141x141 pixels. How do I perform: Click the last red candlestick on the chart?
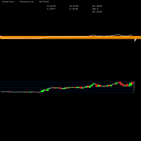pyautogui.click(x=132, y=83)
